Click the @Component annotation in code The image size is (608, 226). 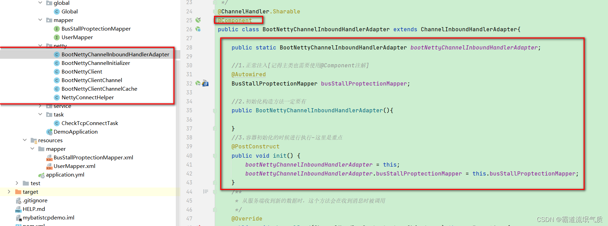[x=235, y=21]
